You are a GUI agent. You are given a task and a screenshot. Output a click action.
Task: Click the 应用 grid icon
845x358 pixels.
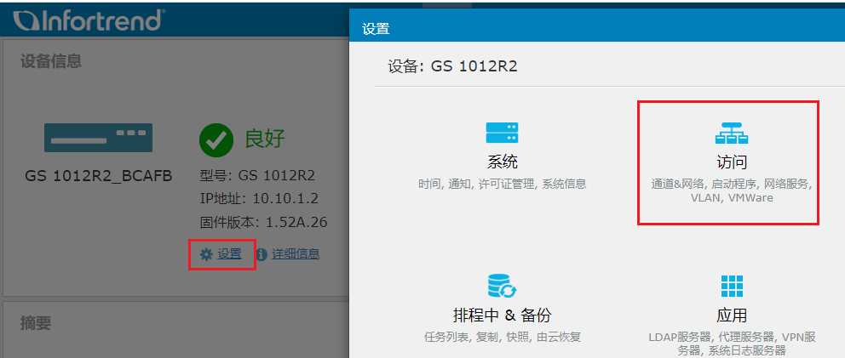pos(732,286)
